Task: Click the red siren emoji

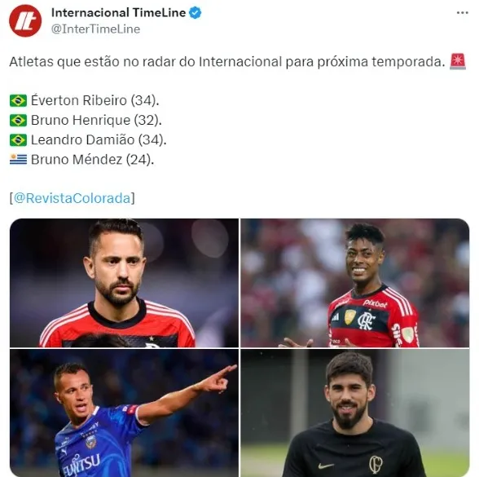Action: [458, 62]
